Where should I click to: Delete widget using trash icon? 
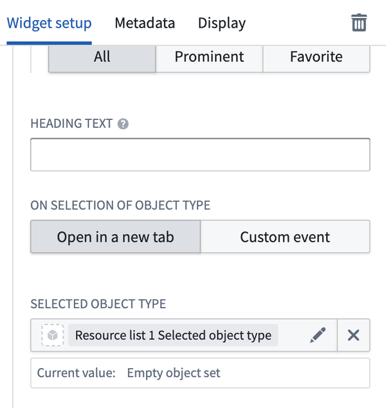[x=359, y=23]
